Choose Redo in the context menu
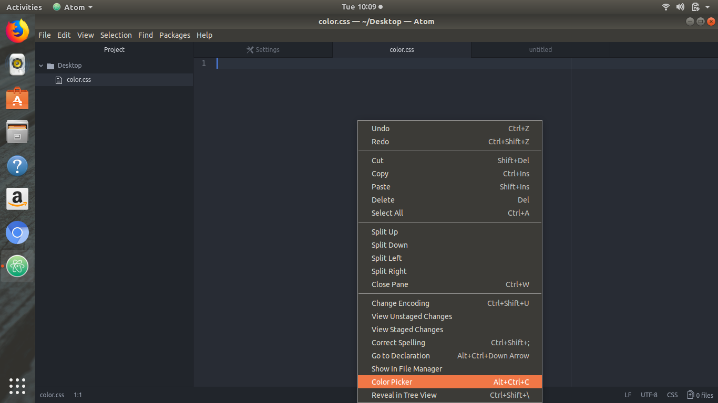The width and height of the screenshot is (718, 403). click(450, 142)
